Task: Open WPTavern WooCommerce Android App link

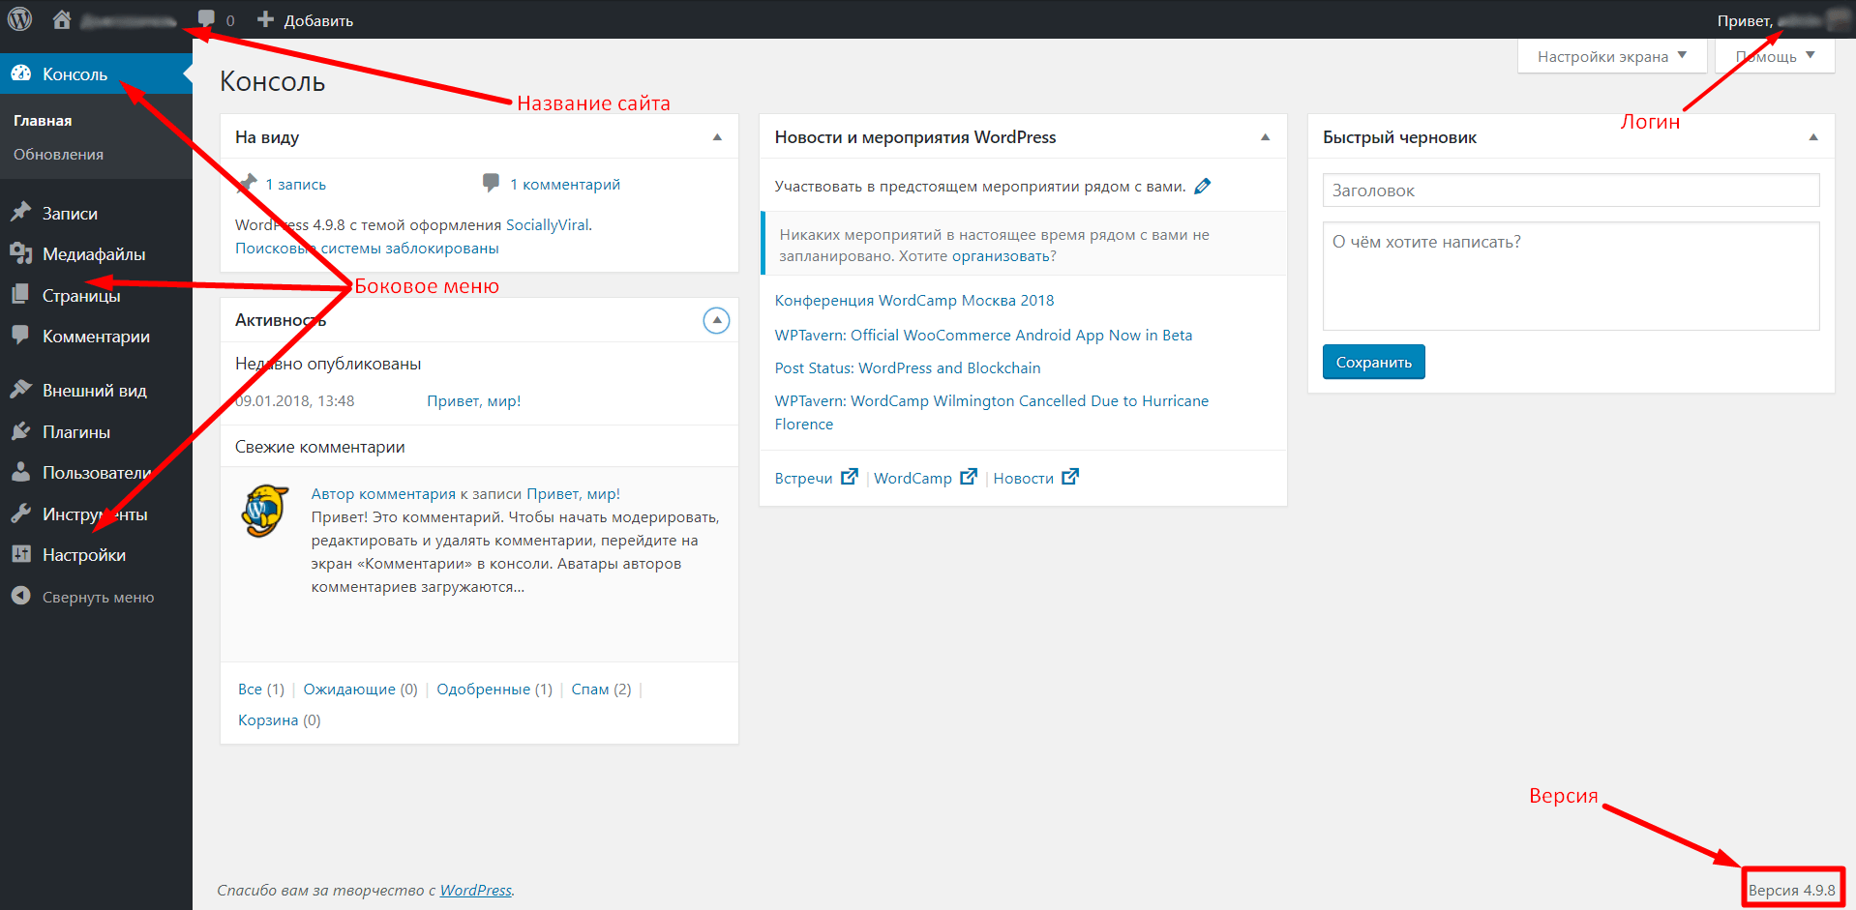Action: [983, 335]
